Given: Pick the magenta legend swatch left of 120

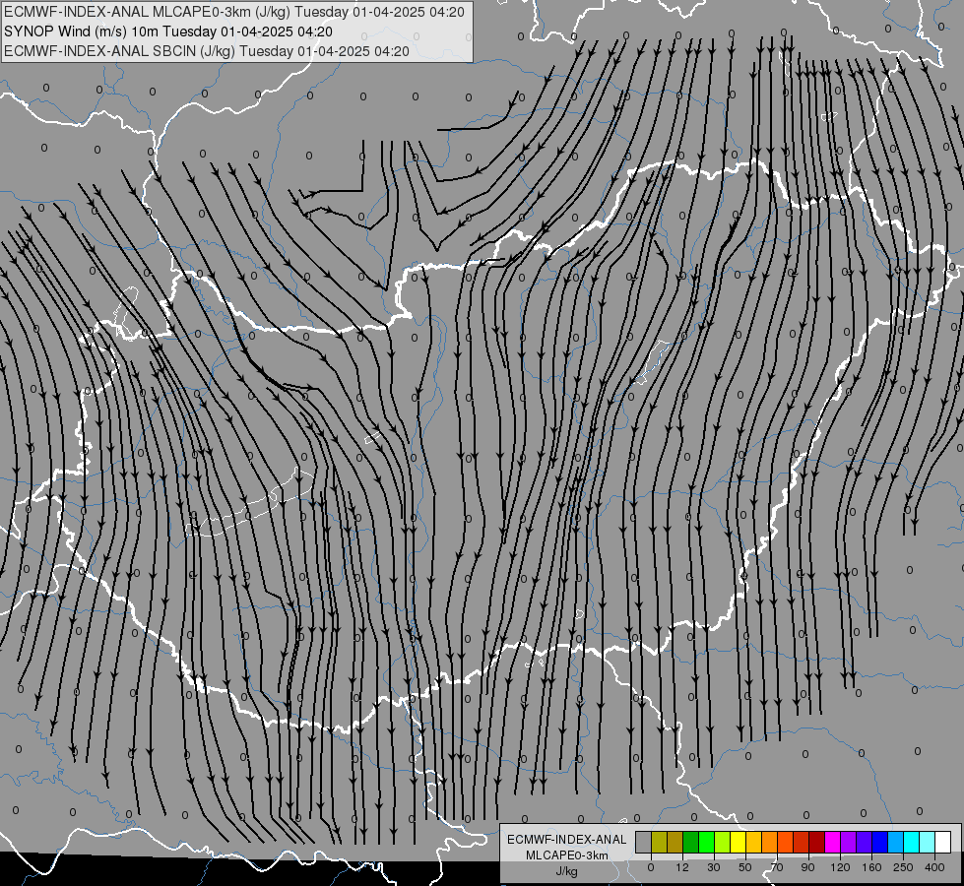Looking at the screenshot, I should [832, 842].
